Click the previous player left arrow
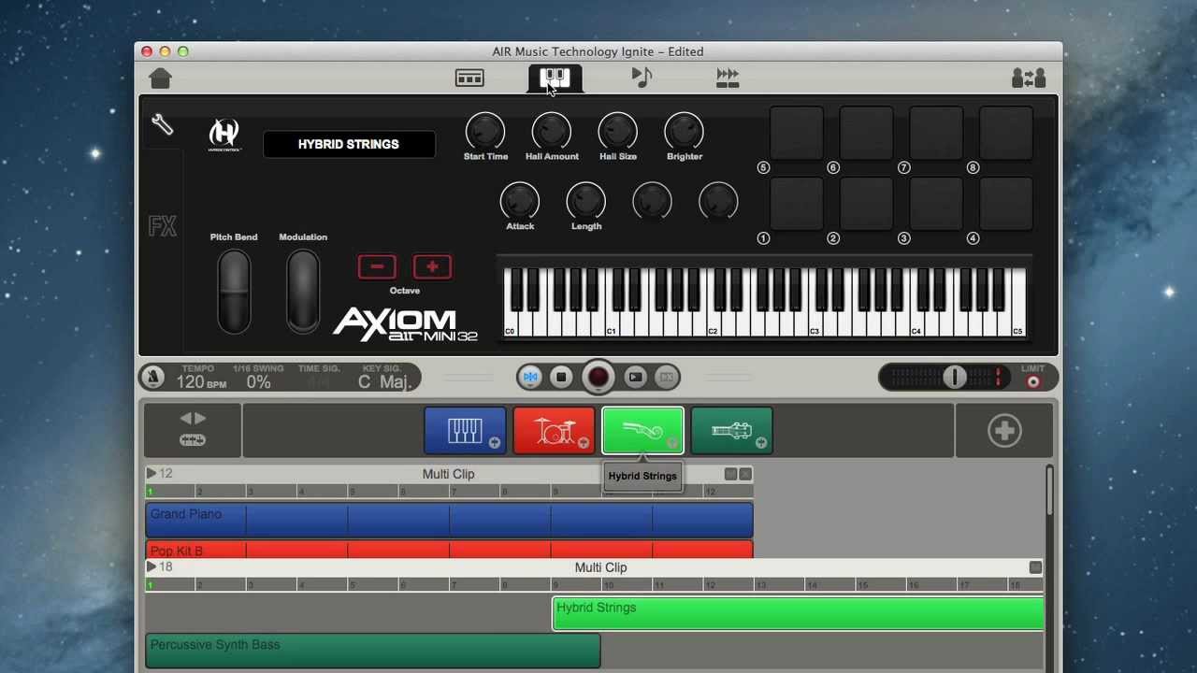Screen dimensions: 1197x673 [x=185, y=418]
